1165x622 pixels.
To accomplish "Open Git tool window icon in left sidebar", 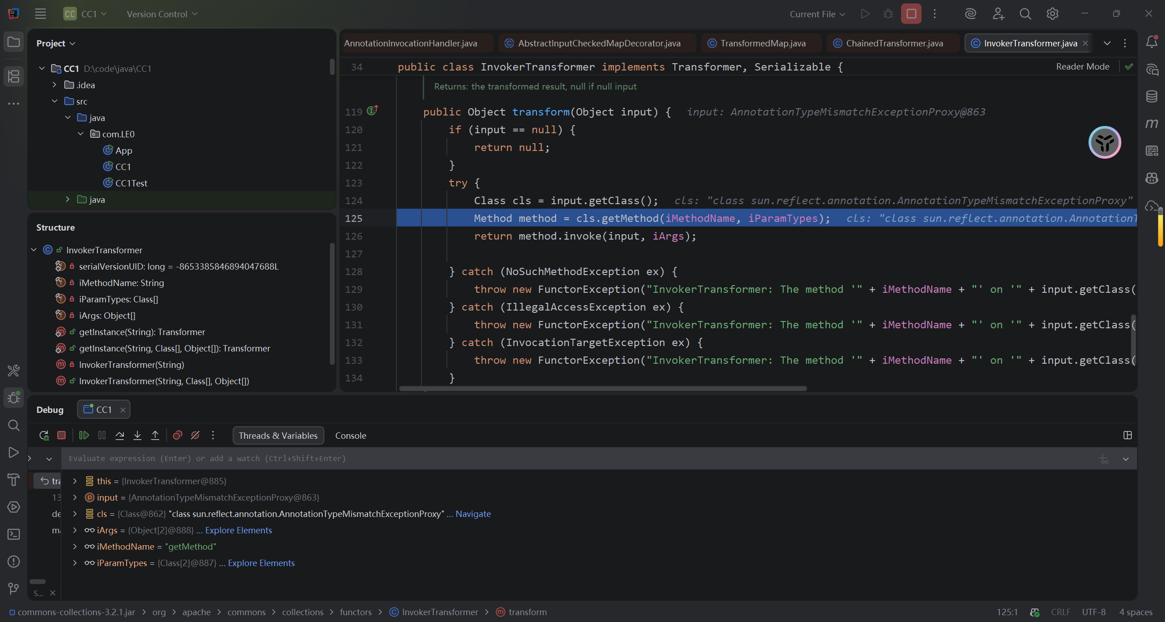I will click(x=14, y=589).
